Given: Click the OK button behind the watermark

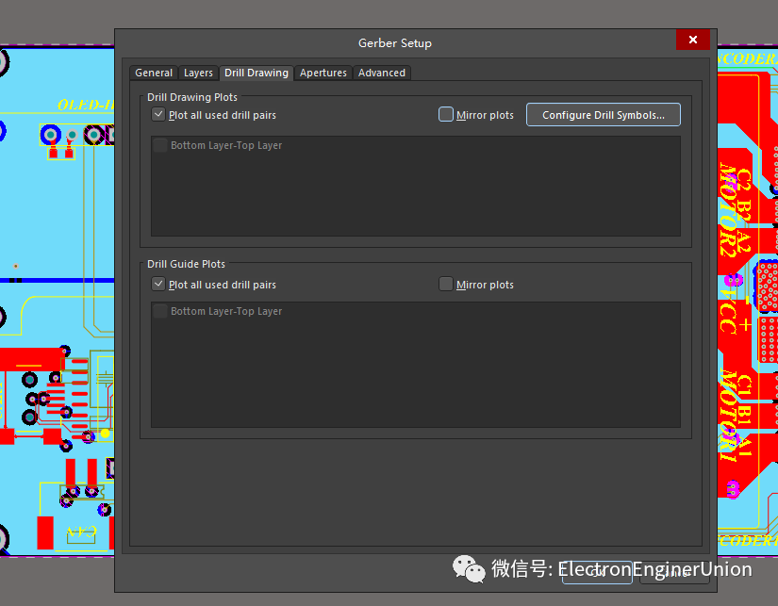Looking at the screenshot, I should [597, 571].
